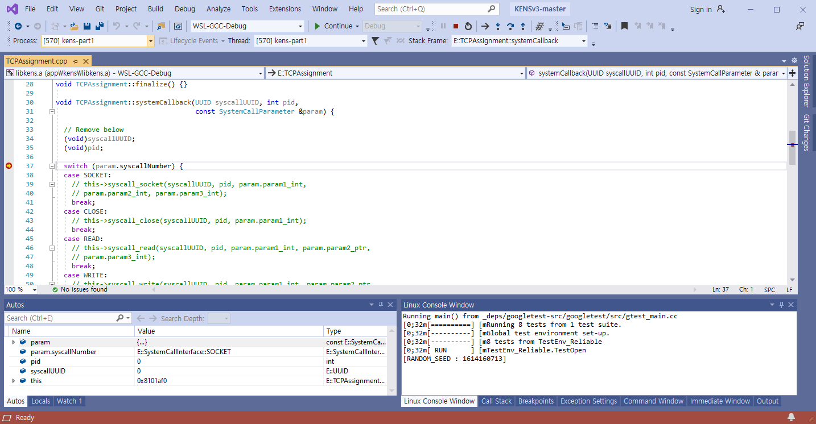Screen dimensions: 816x424
Task: Toggle auto-hide pin on Linux Console Window
Action: [x=781, y=305]
